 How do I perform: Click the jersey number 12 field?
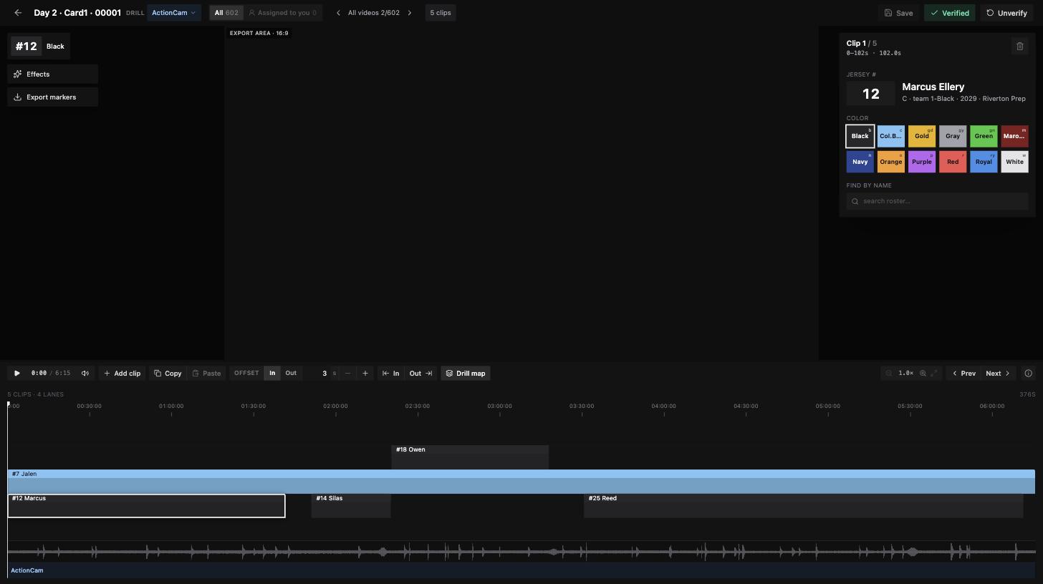click(x=870, y=94)
